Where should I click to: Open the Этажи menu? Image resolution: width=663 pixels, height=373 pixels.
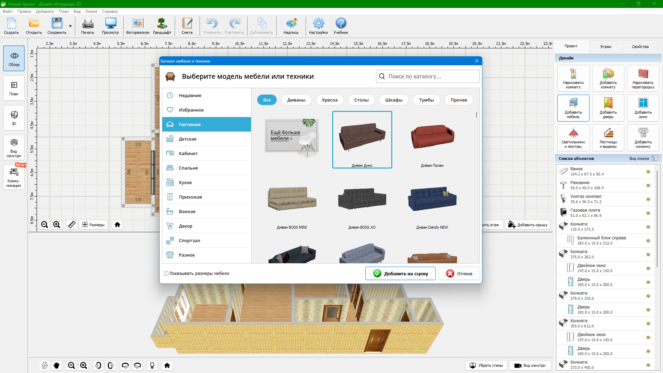tap(91, 11)
